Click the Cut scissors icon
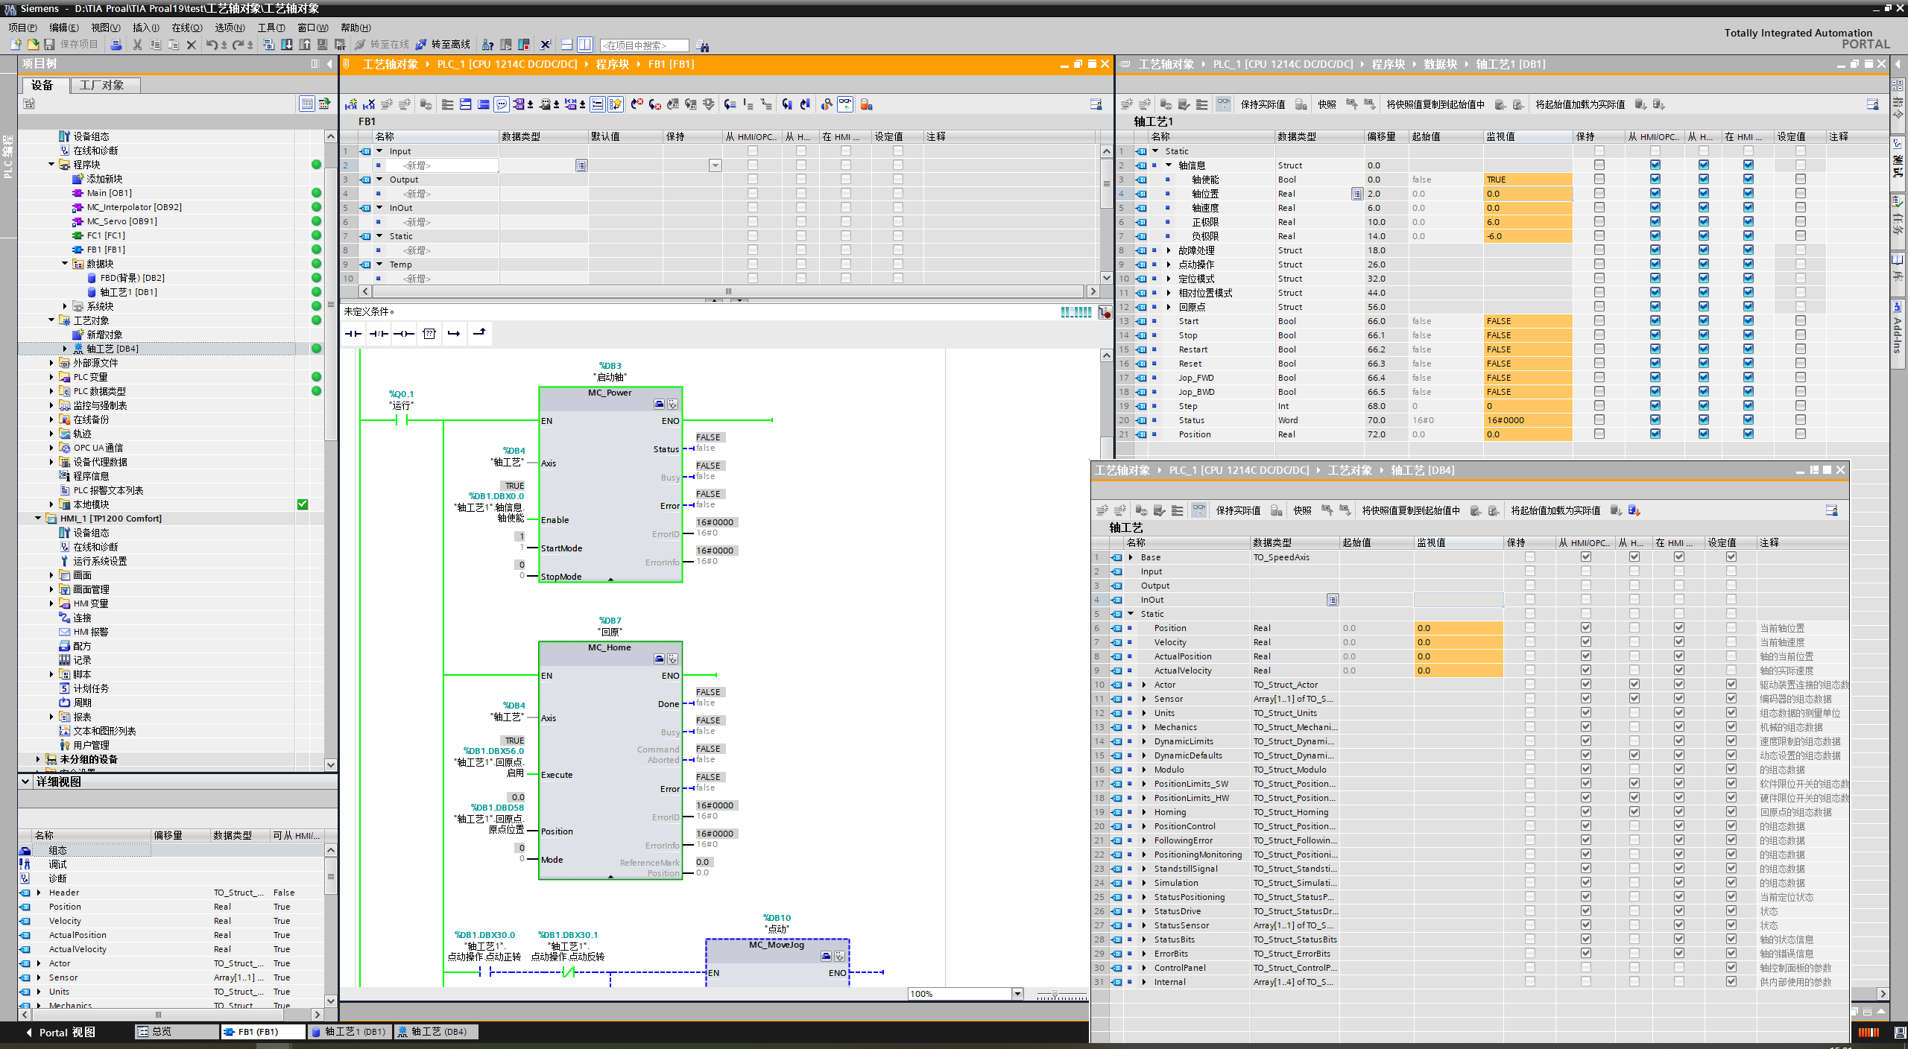This screenshot has height=1049, width=1908. [x=137, y=45]
